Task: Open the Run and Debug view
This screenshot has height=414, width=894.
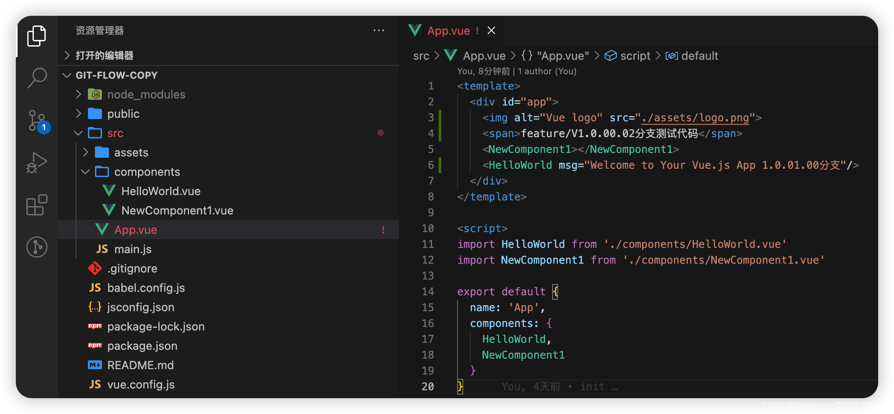Action: 36,163
